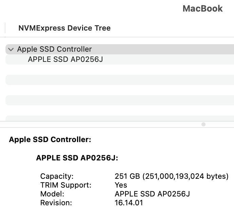Screen dimensions: 234x208
Task: Click the first empty row below AP0256J
Action: pyautogui.click(x=119, y=70)
